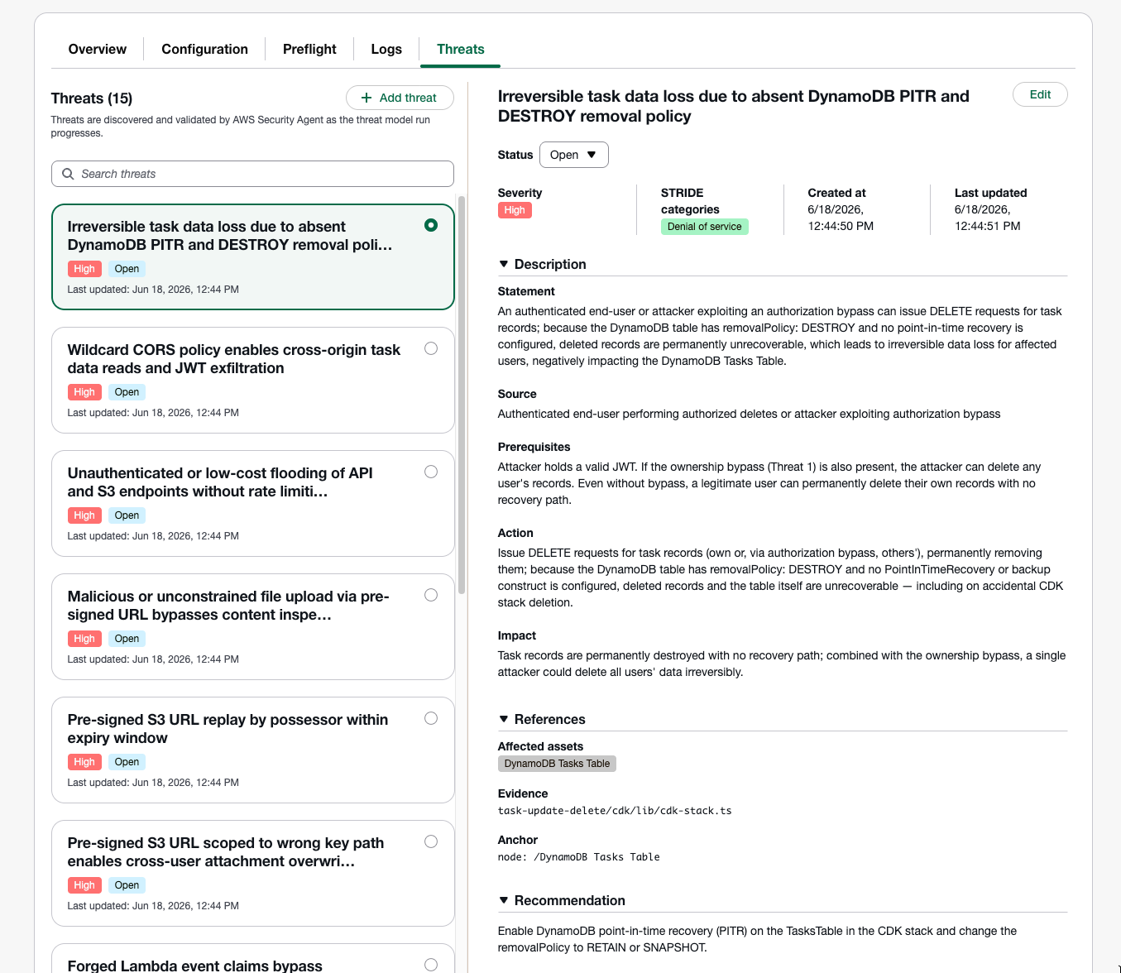Select the Forged Lambda event claims radio
Image resolution: width=1121 pixels, height=973 pixels.
[x=431, y=965]
